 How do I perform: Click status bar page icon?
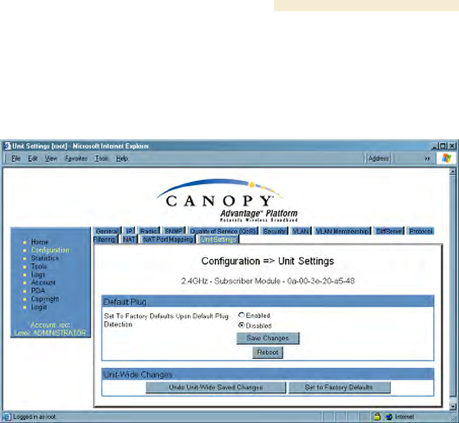[7, 417]
